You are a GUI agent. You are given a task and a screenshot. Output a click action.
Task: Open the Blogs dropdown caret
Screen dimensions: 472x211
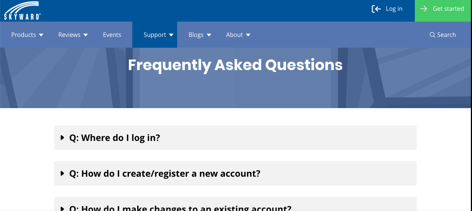pyautogui.click(x=209, y=35)
